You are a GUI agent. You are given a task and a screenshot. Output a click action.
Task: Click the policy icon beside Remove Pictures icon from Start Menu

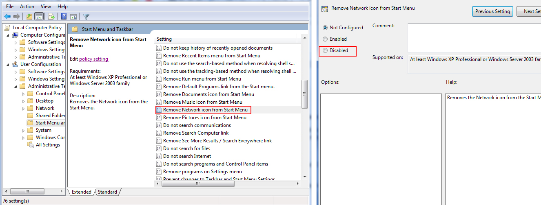click(160, 118)
